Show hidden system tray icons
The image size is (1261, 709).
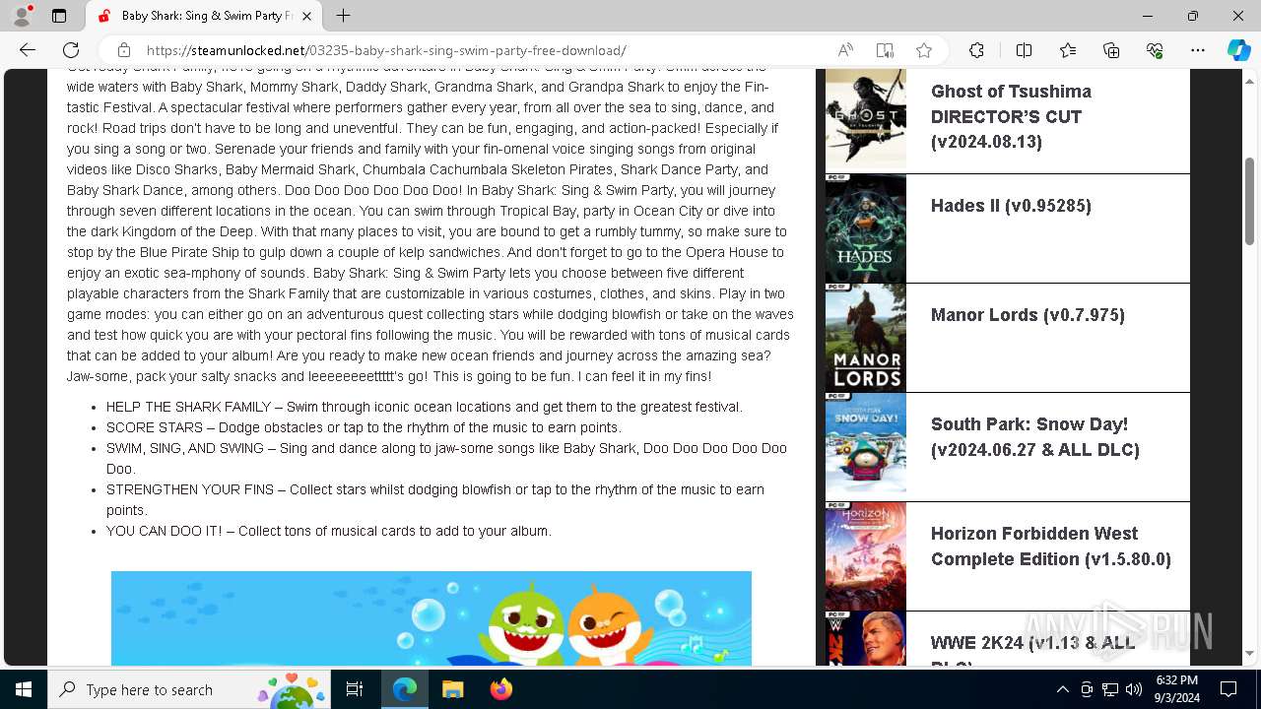click(1062, 689)
